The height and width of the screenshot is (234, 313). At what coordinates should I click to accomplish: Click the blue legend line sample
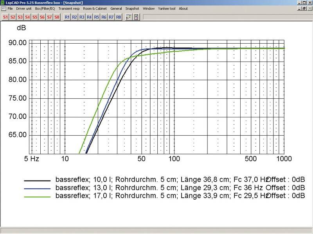37,189
